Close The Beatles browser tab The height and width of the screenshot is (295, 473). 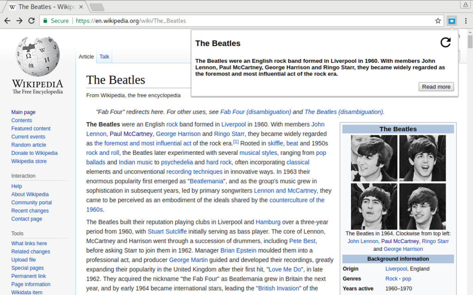[81, 7]
